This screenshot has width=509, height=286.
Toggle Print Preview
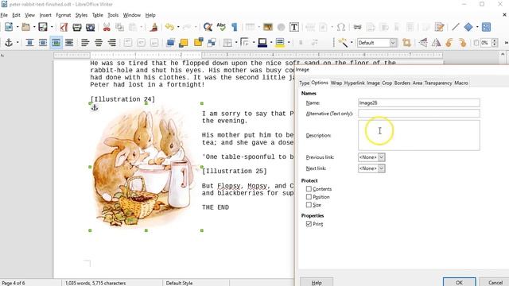90,27
